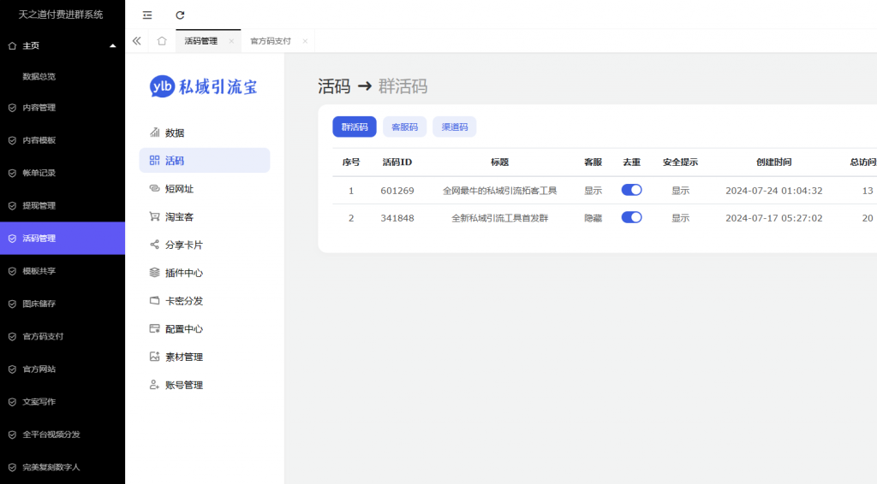This screenshot has width=877, height=484.
Task: Open 插件中心 layers icon item
Action: (x=155, y=273)
